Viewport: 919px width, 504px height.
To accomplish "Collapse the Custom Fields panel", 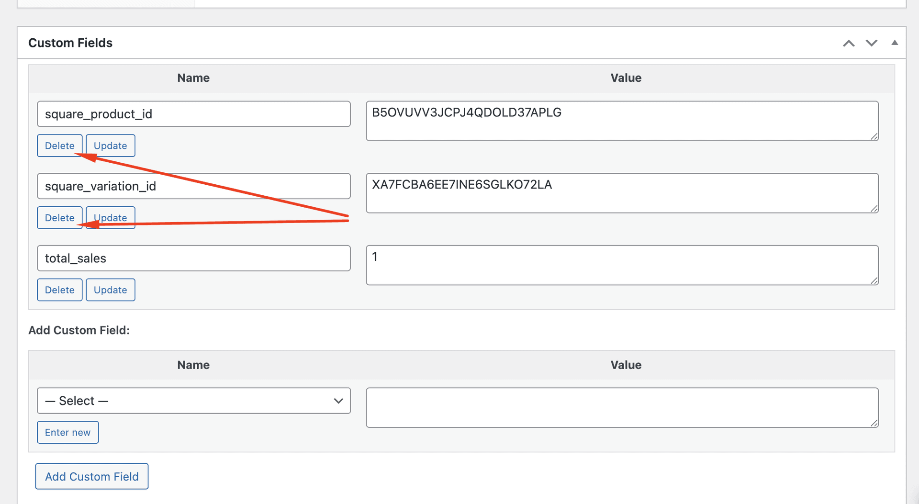I will (x=895, y=43).
